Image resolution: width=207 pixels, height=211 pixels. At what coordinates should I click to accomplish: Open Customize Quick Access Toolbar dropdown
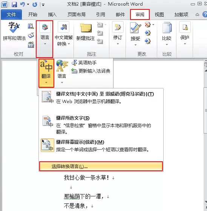coord(43,5)
